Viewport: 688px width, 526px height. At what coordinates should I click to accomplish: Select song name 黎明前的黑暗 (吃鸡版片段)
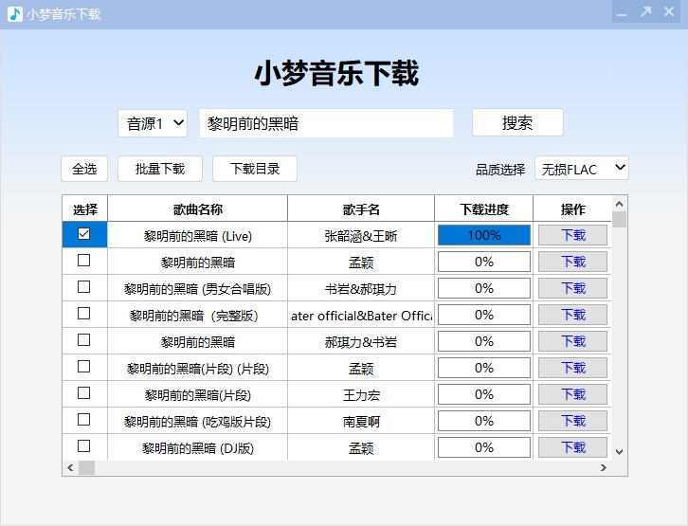click(x=197, y=422)
